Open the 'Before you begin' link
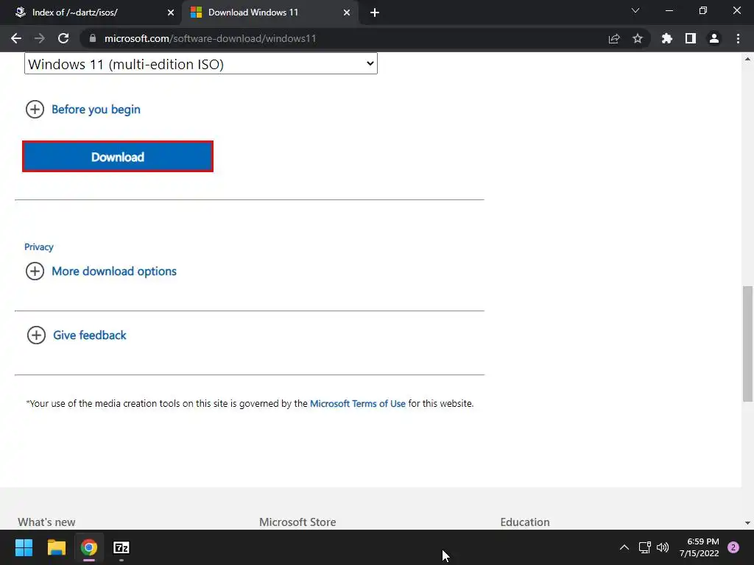The image size is (754, 565). click(x=96, y=110)
